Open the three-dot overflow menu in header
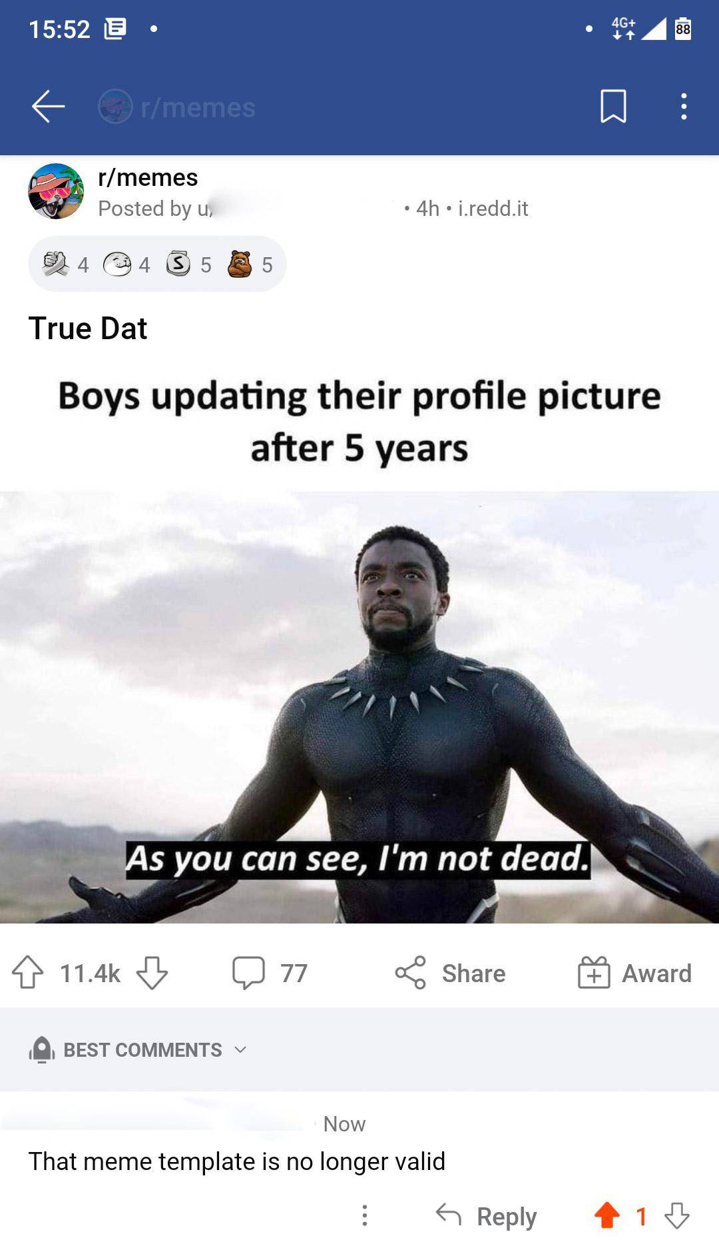 click(684, 107)
